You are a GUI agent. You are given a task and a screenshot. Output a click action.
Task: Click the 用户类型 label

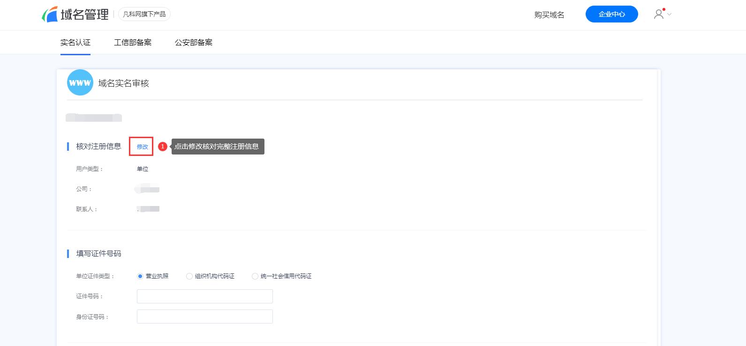click(89, 169)
